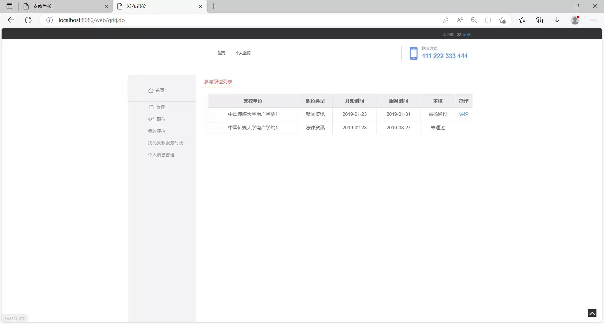The image size is (604, 324).
Task: Open the downloads icon
Action: click(557, 20)
